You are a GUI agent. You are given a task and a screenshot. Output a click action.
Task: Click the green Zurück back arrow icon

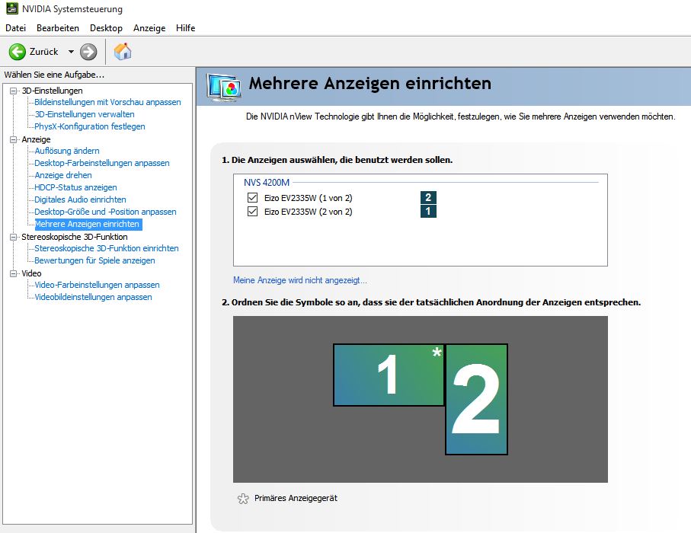click(x=18, y=52)
